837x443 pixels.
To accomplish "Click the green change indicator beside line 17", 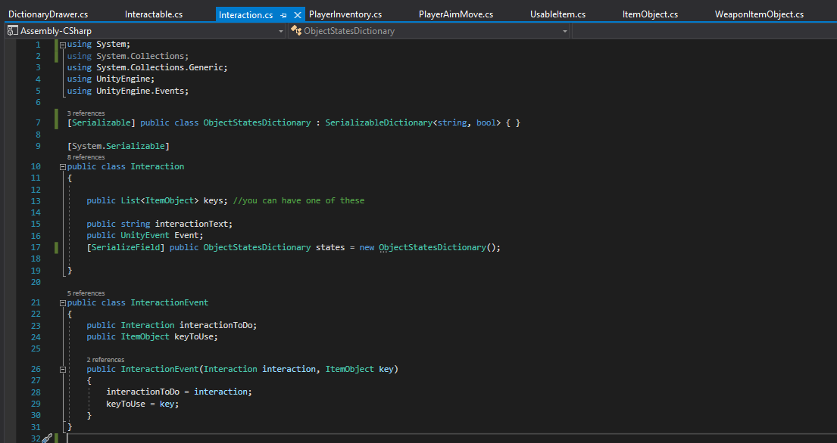I will point(55,247).
